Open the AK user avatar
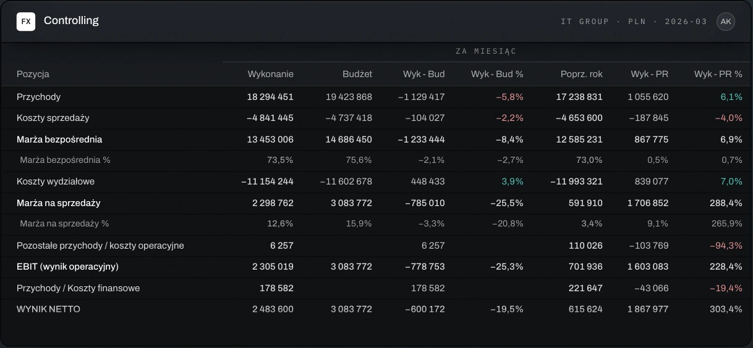The width and height of the screenshot is (753, 348). (x=726, y=22)
